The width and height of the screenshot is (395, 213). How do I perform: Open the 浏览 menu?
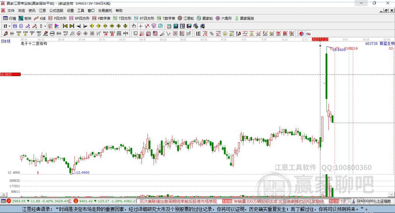[22, 10]
